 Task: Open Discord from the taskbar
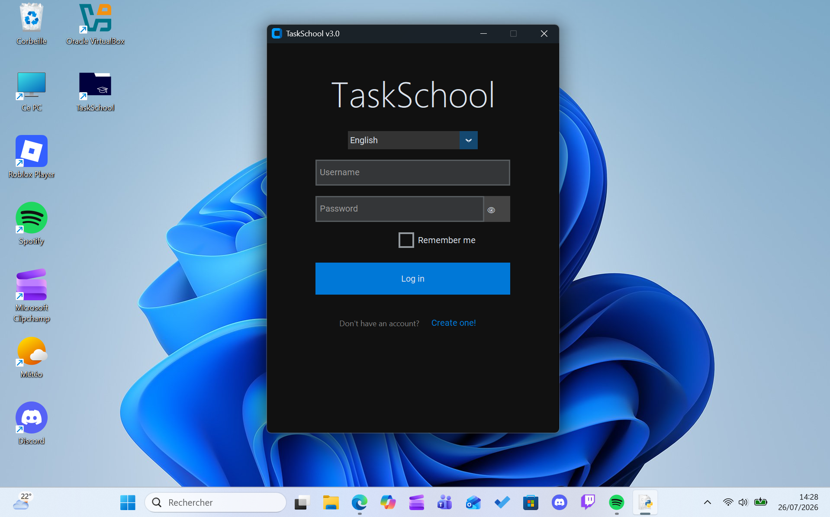coord(559,502)
